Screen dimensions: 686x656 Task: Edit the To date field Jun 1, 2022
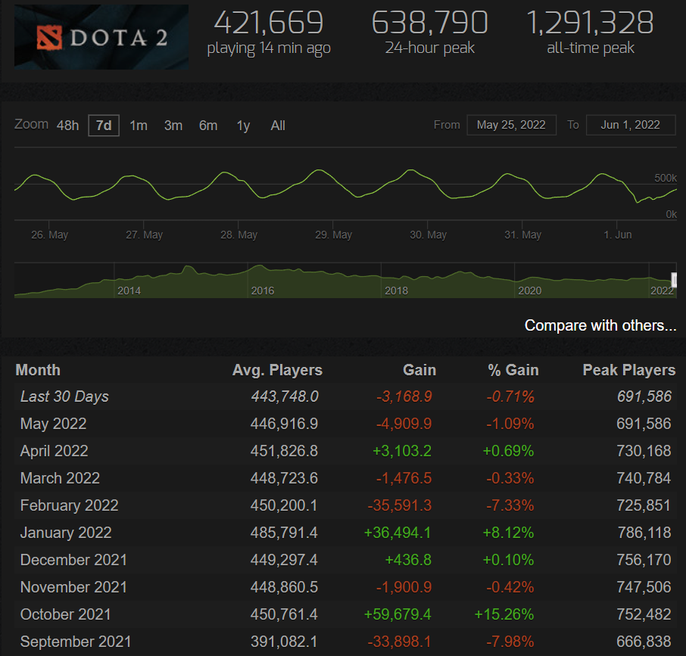point(631,125)
